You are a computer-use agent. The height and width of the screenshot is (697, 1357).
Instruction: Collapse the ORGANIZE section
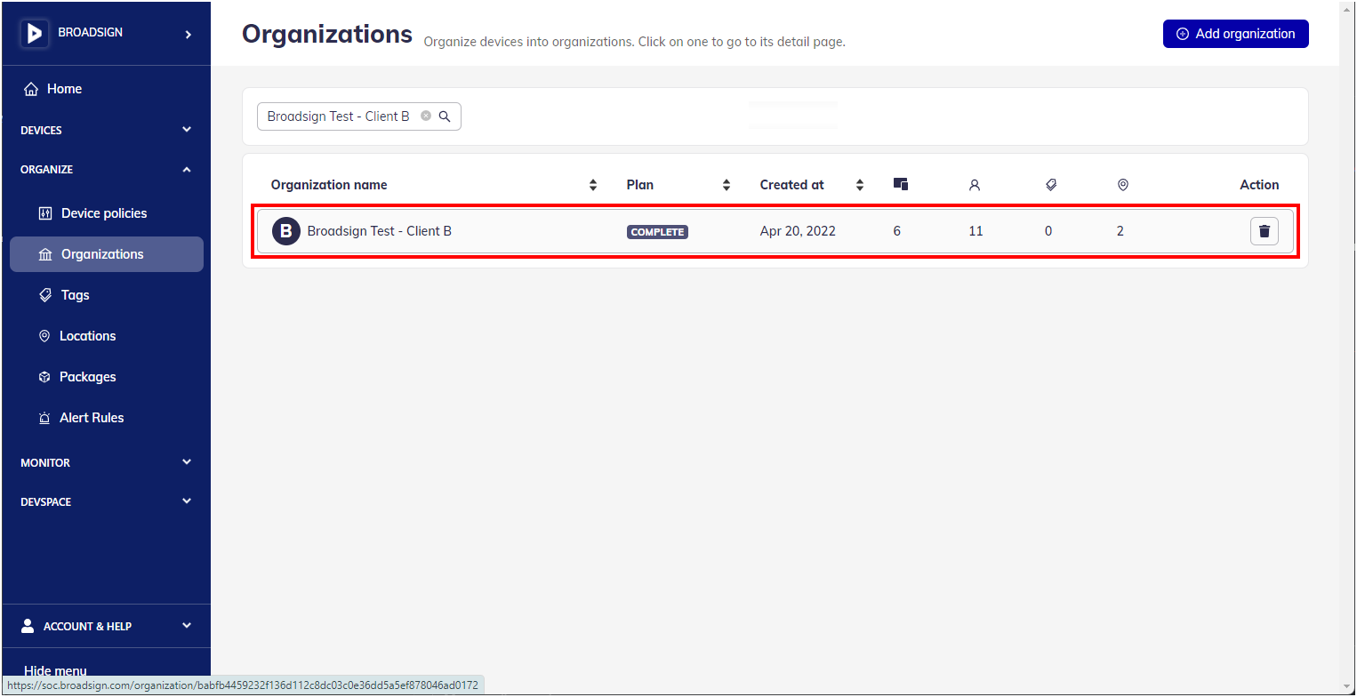tap(106, 169)
